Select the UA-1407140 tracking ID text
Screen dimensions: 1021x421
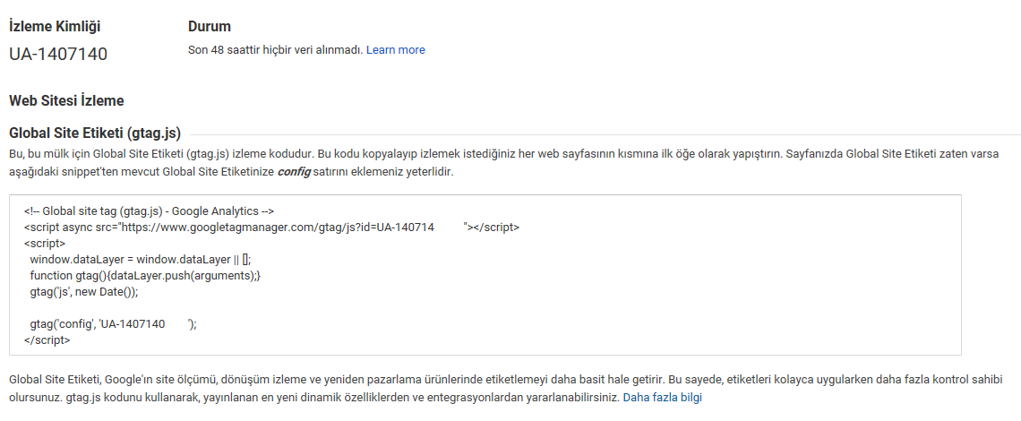point(58,54)
